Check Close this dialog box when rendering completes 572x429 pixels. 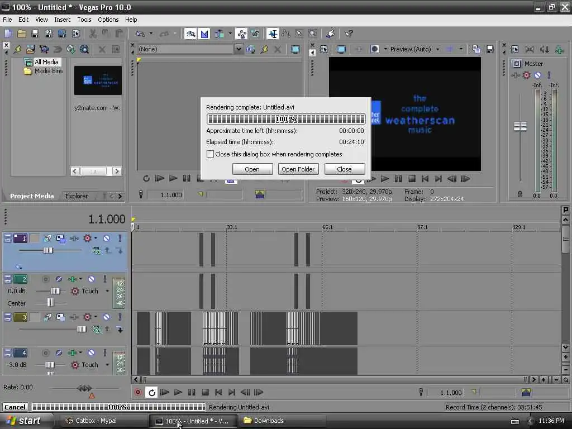[210, 154]
